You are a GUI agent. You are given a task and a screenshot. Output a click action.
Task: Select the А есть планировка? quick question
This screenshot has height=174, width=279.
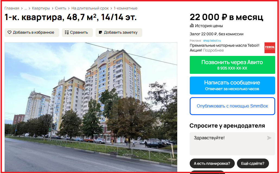[x=212, y=163]
